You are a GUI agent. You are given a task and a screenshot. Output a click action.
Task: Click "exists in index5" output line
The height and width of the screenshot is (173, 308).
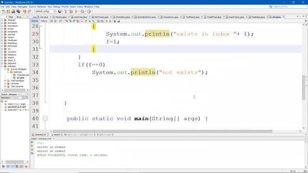tap(51, 151)
